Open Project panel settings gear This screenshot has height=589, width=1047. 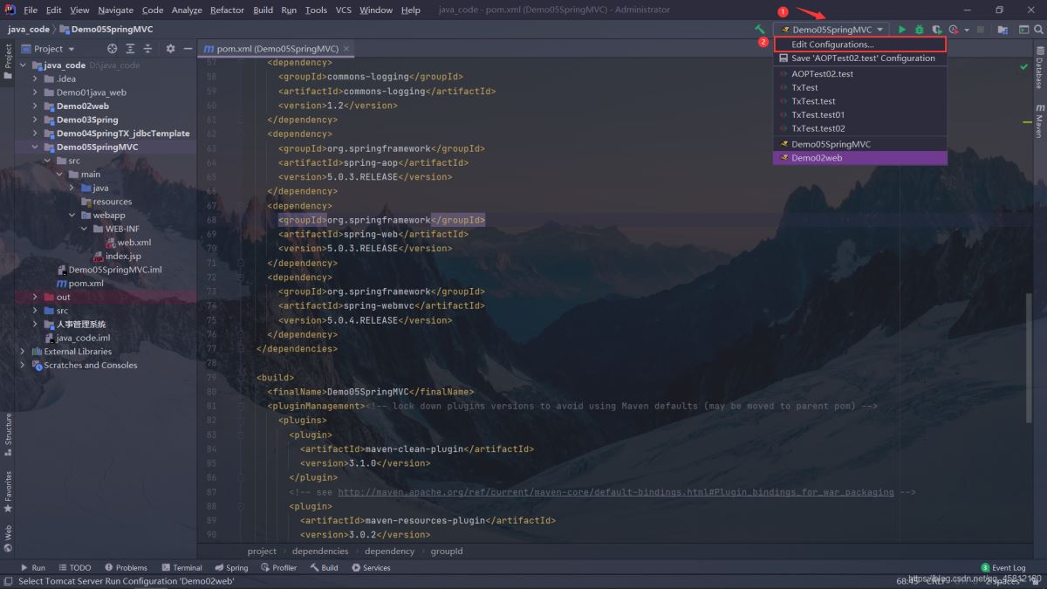click(170, 49)
